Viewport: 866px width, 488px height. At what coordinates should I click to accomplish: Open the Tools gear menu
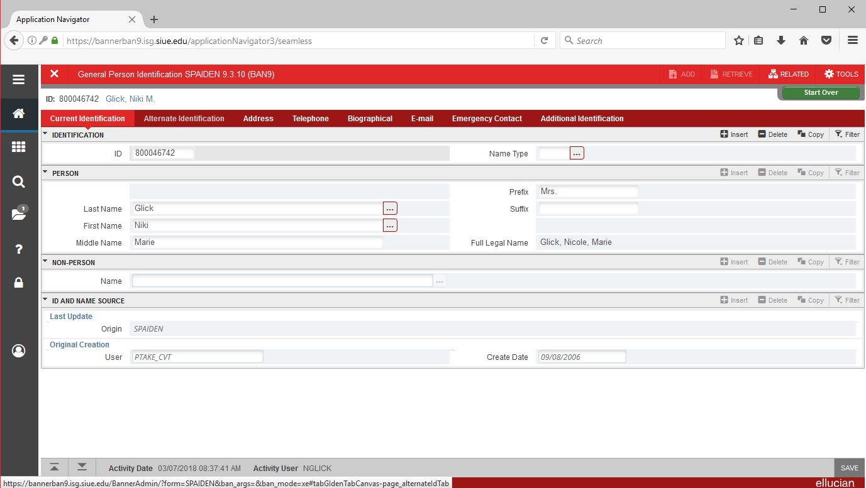(841, 74)
